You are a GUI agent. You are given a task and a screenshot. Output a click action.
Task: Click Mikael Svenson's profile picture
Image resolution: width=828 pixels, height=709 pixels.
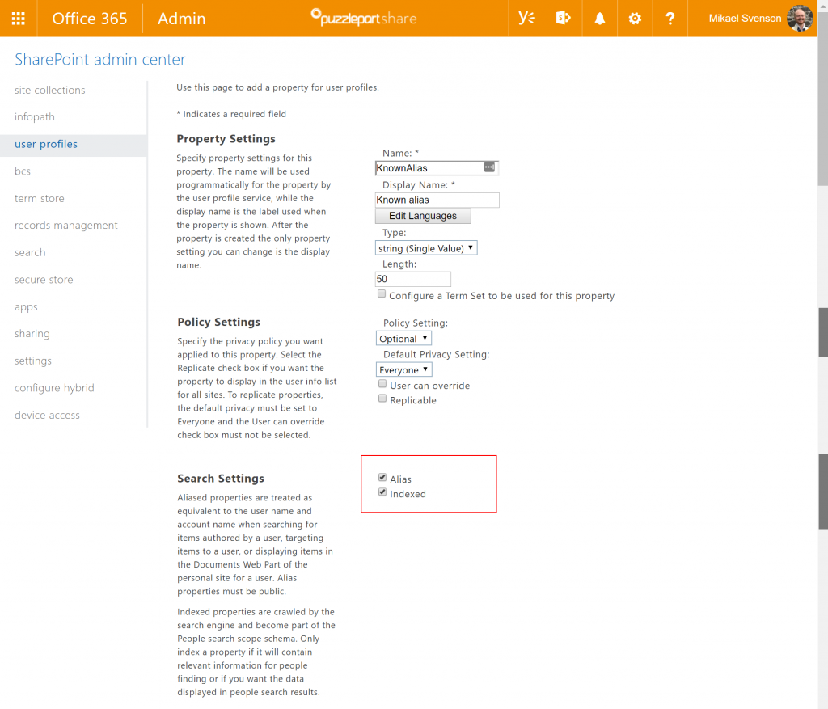click(x=800, y=19)
